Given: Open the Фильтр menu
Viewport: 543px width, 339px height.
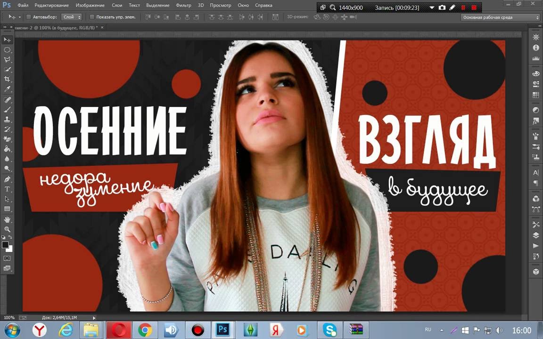Looking at the screenshot, I should [x=183, y=5].
